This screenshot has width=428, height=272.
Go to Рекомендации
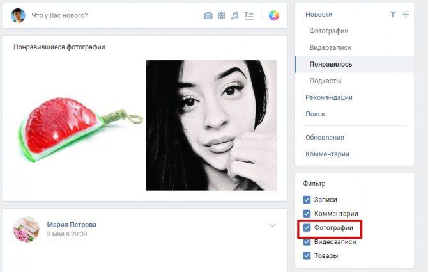click(x=328, y=97)
